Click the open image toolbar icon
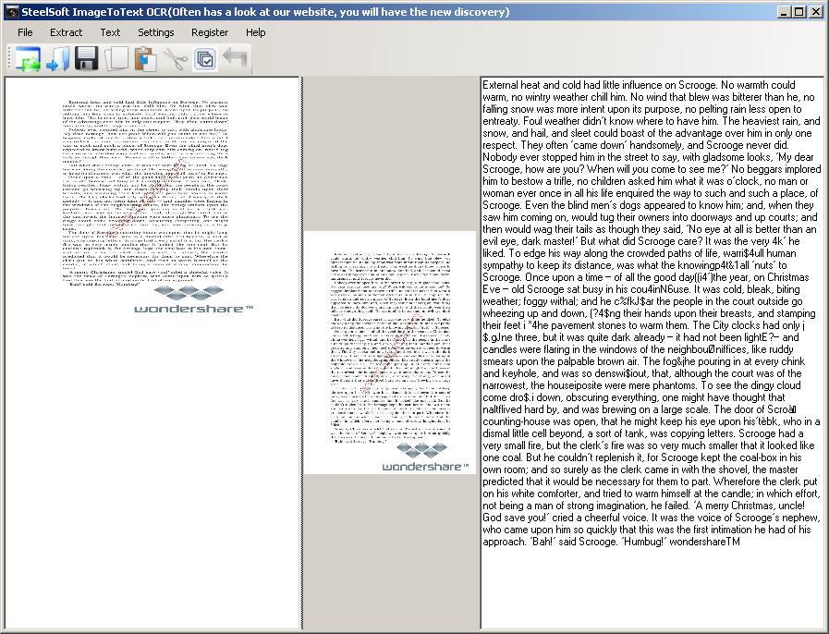Screen dimensions: 829x634 27,58
